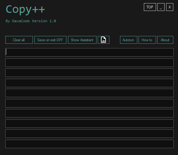
Task: Select the fourth clipboard text field
Action: [89, 83]
